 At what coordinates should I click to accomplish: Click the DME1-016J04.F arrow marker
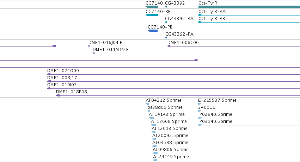coord(89,46)
